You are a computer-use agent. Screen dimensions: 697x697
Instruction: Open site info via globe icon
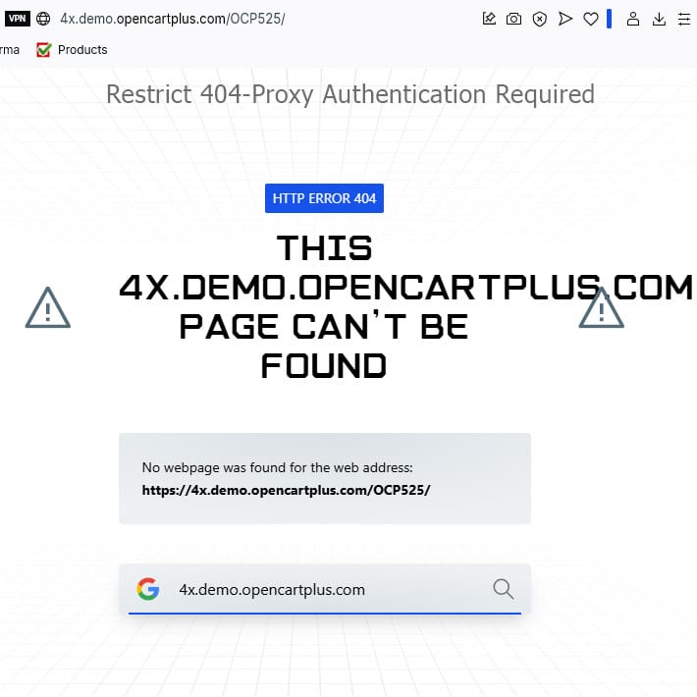43,19
